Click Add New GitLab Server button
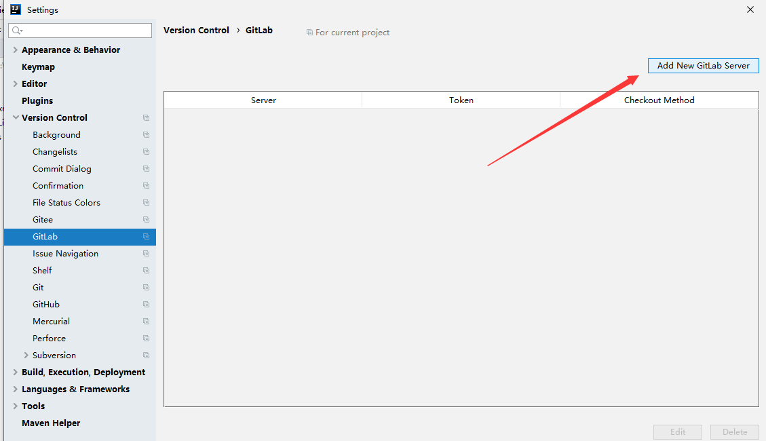 [703, 65]
